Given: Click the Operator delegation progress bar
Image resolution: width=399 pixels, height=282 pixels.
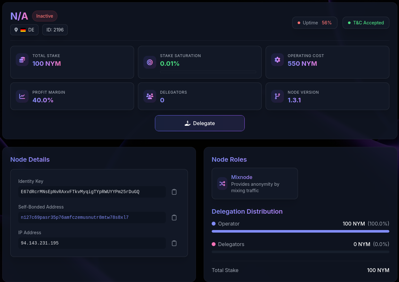Looking at the screenshot, I should [301, 231].
